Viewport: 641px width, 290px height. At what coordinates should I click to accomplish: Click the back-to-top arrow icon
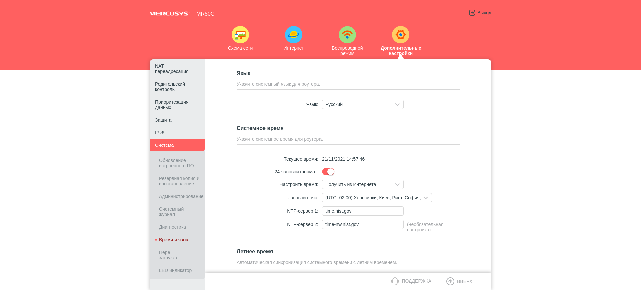[x=450, y=281]
